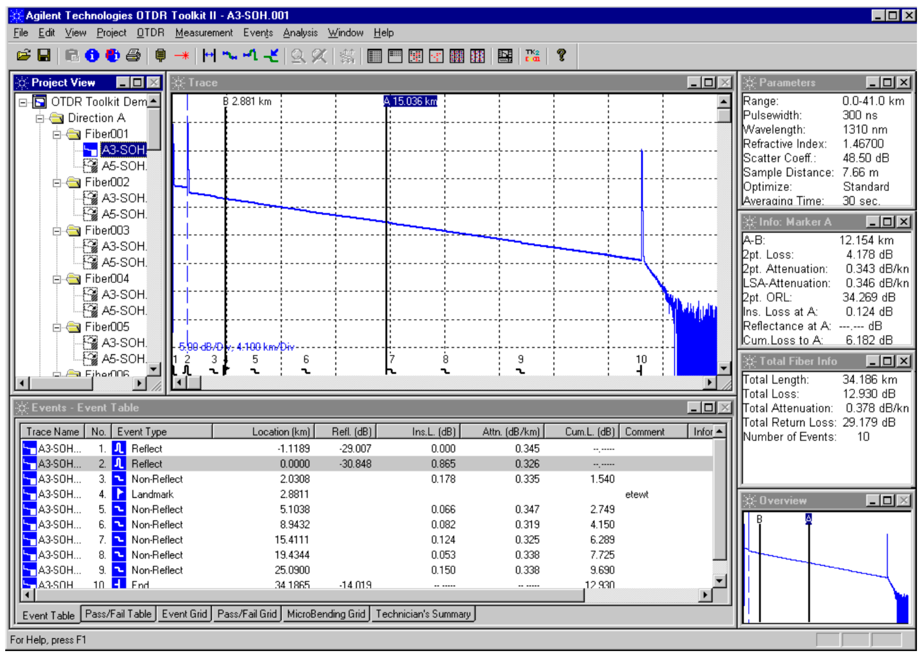
Task: Open Event Grid toolbar icon
Action: (416, 56)
